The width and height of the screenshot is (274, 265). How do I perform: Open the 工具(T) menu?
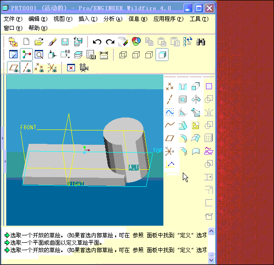(199, 19)
